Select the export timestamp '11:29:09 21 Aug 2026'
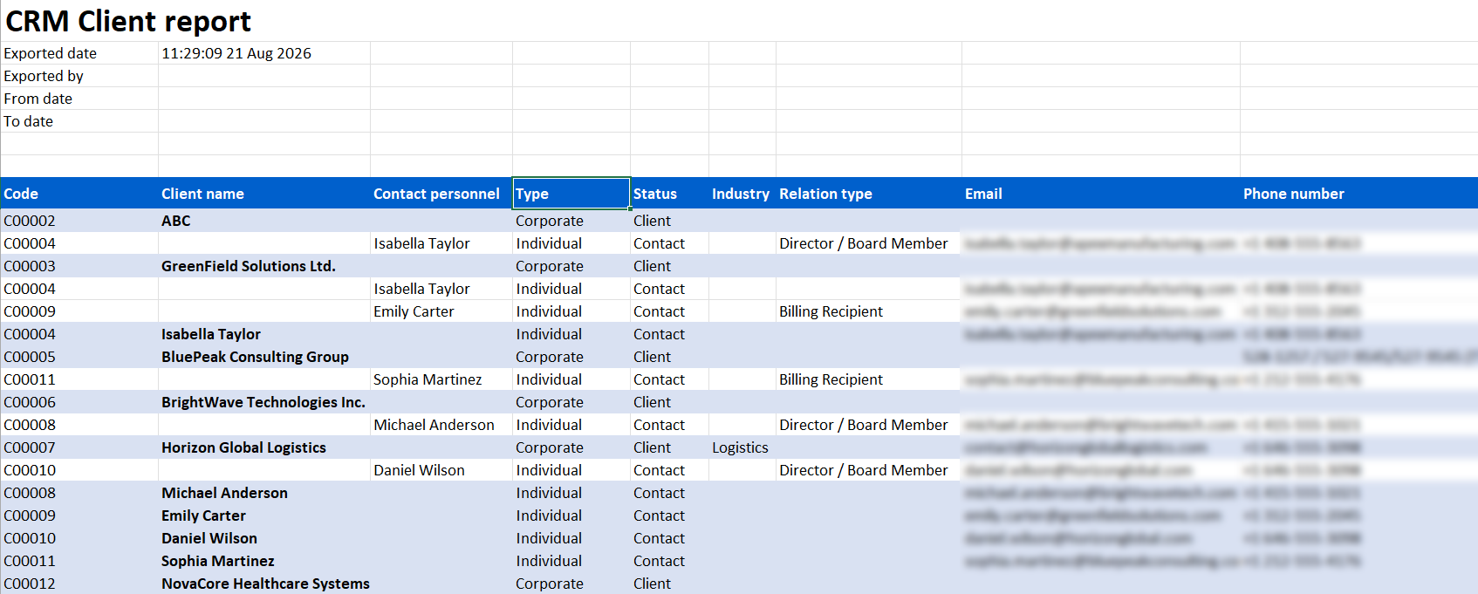This screenshot has height=594, width=1478. [236, 53]
